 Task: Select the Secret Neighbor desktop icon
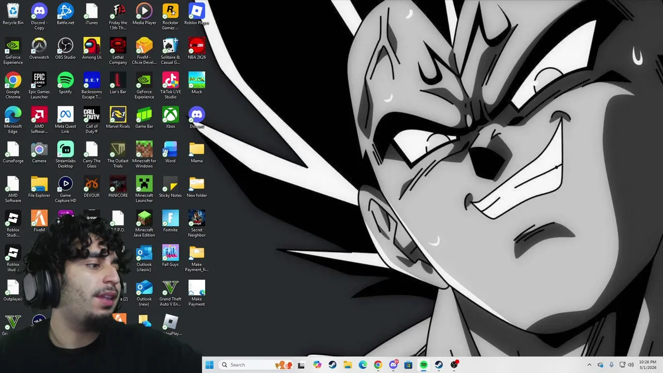click(197, 224)
